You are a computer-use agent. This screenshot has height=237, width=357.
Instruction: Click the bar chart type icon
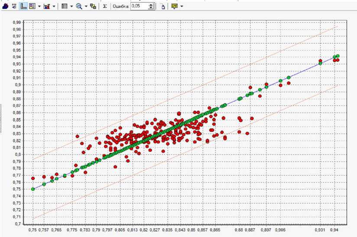point(47,6)
